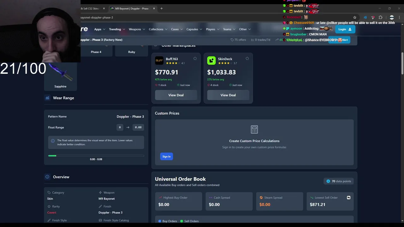Expand the Trending dropdown menu
The image size is (404, 227).
[117, 29]
